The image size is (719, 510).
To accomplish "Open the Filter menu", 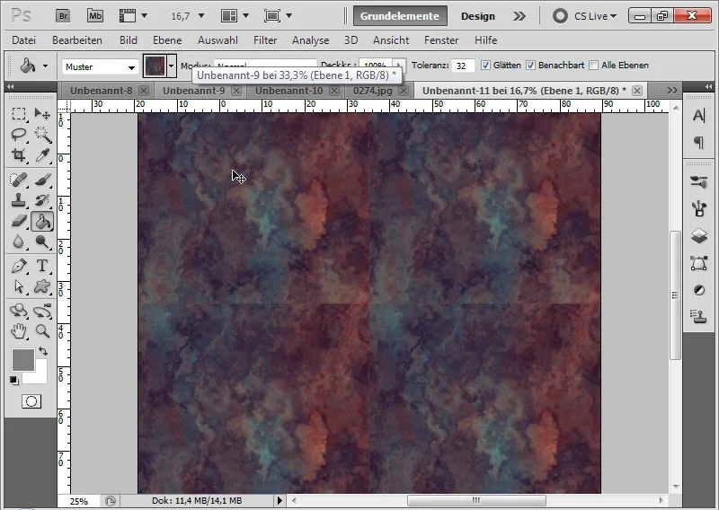I will 265,40.
